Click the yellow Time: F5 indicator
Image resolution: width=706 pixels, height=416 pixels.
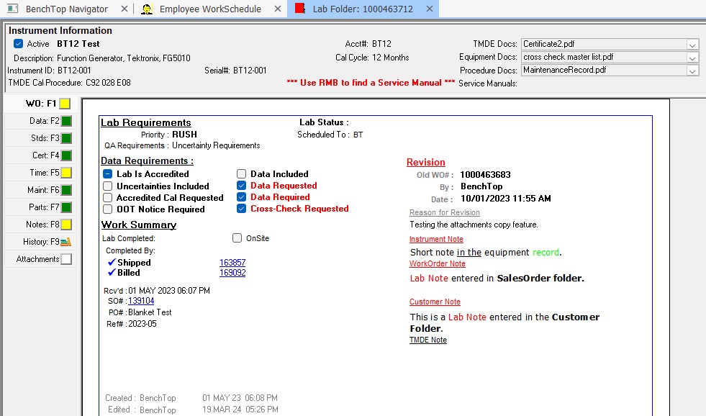coord(66,173)
